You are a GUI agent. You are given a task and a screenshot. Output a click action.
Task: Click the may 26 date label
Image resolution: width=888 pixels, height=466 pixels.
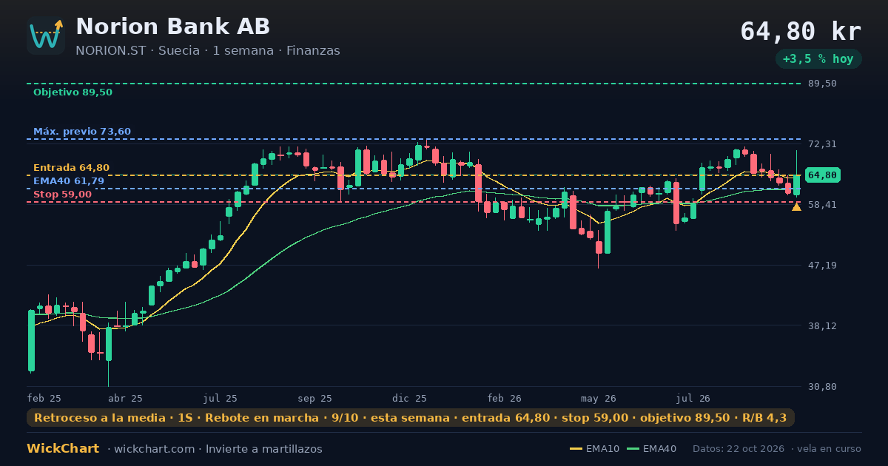599,398
